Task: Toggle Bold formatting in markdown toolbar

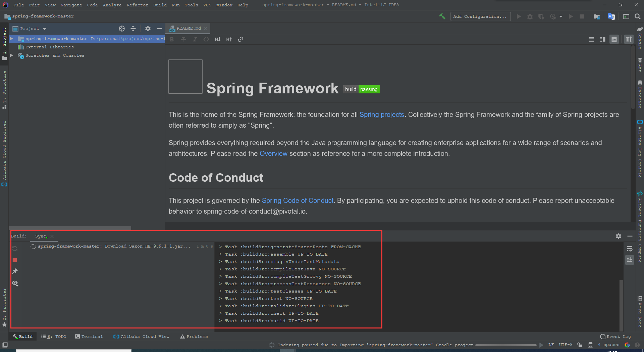Action: click(172, 39)
